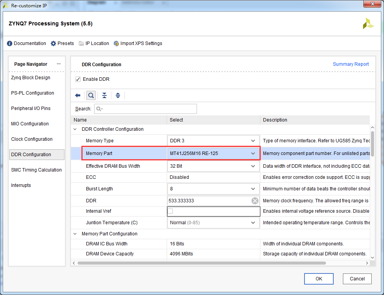
Task: Click the scroll right arrow below the table
Action: click(367, 263)
